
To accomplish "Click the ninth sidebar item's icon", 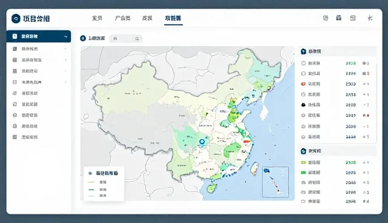I will click(15, 126).
